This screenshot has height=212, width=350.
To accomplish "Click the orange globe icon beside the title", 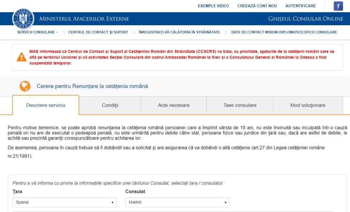I will (25, 86).
